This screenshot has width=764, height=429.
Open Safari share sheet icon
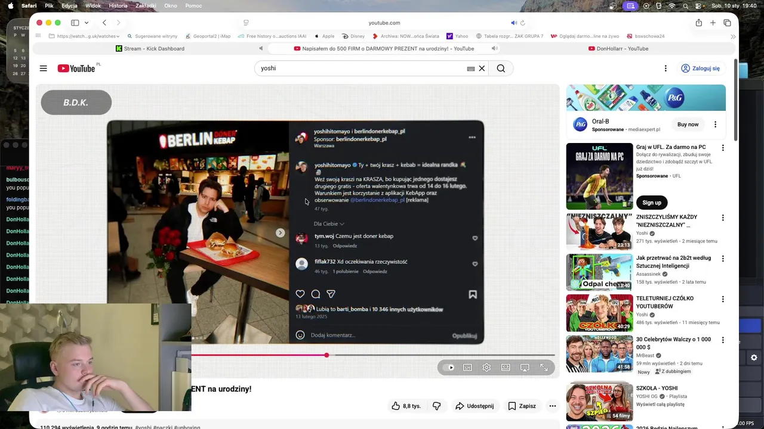pos(698,23)
